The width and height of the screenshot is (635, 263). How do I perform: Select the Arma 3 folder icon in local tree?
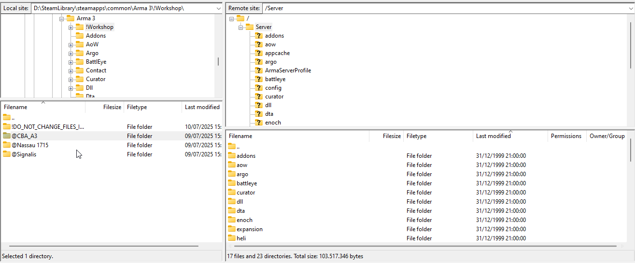coord(71,18)
